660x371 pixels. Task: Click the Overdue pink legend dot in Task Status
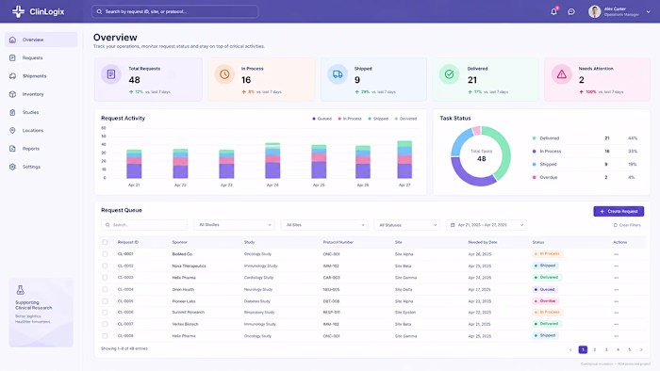[535, 177]
